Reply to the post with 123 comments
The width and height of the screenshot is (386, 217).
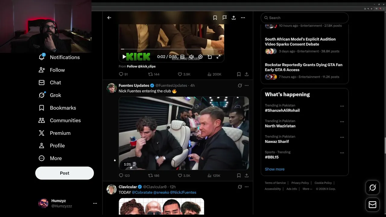click(x=124, y=175)
